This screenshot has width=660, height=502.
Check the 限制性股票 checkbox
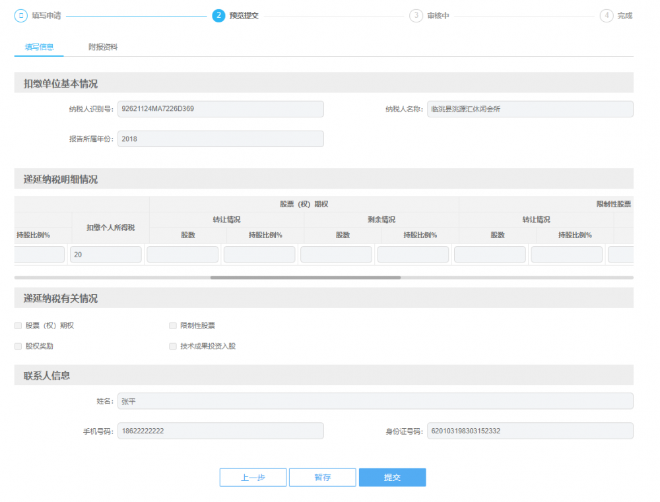173,326
